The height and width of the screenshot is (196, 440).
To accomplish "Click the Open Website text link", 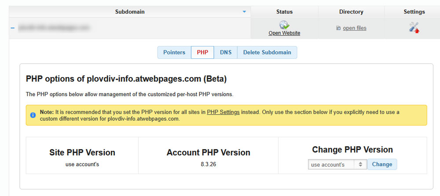I will [284, 33].
